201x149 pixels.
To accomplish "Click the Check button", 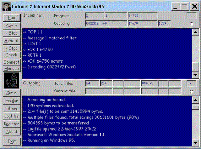I will pos(12,55).
